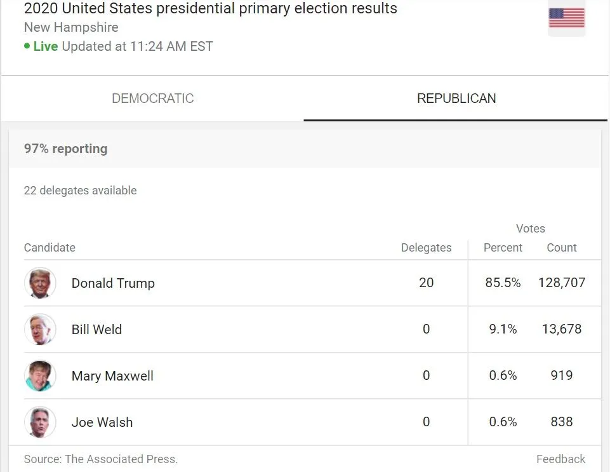Select the Votes column header

pyautogui.click(x=531, y=228)
